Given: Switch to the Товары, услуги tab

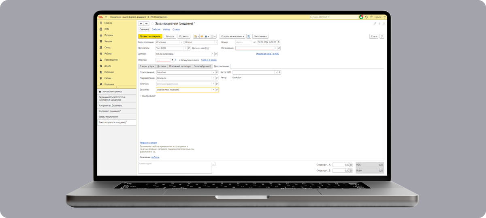Looking at the screenshot, I should [147, 66].
